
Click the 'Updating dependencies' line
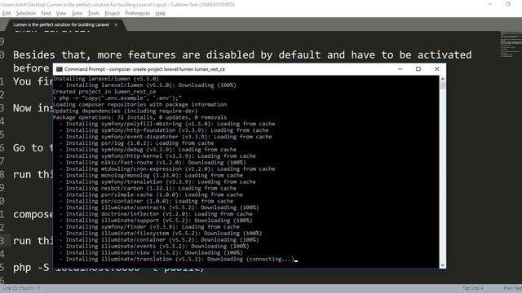pos(125,111)
